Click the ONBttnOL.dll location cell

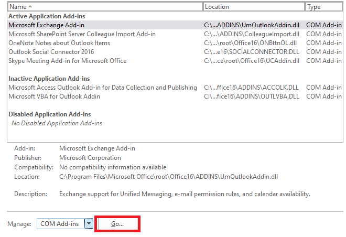click(250, 43)
